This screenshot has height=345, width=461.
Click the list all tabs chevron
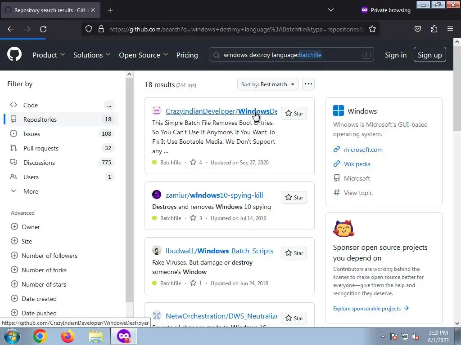point(331,10)
